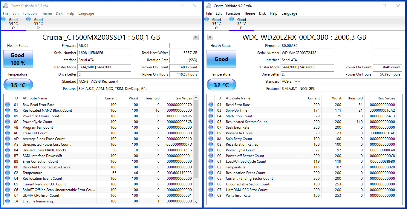Open Help menu in right window
This screenshot has width=407, height=209.
pos(273,13)
